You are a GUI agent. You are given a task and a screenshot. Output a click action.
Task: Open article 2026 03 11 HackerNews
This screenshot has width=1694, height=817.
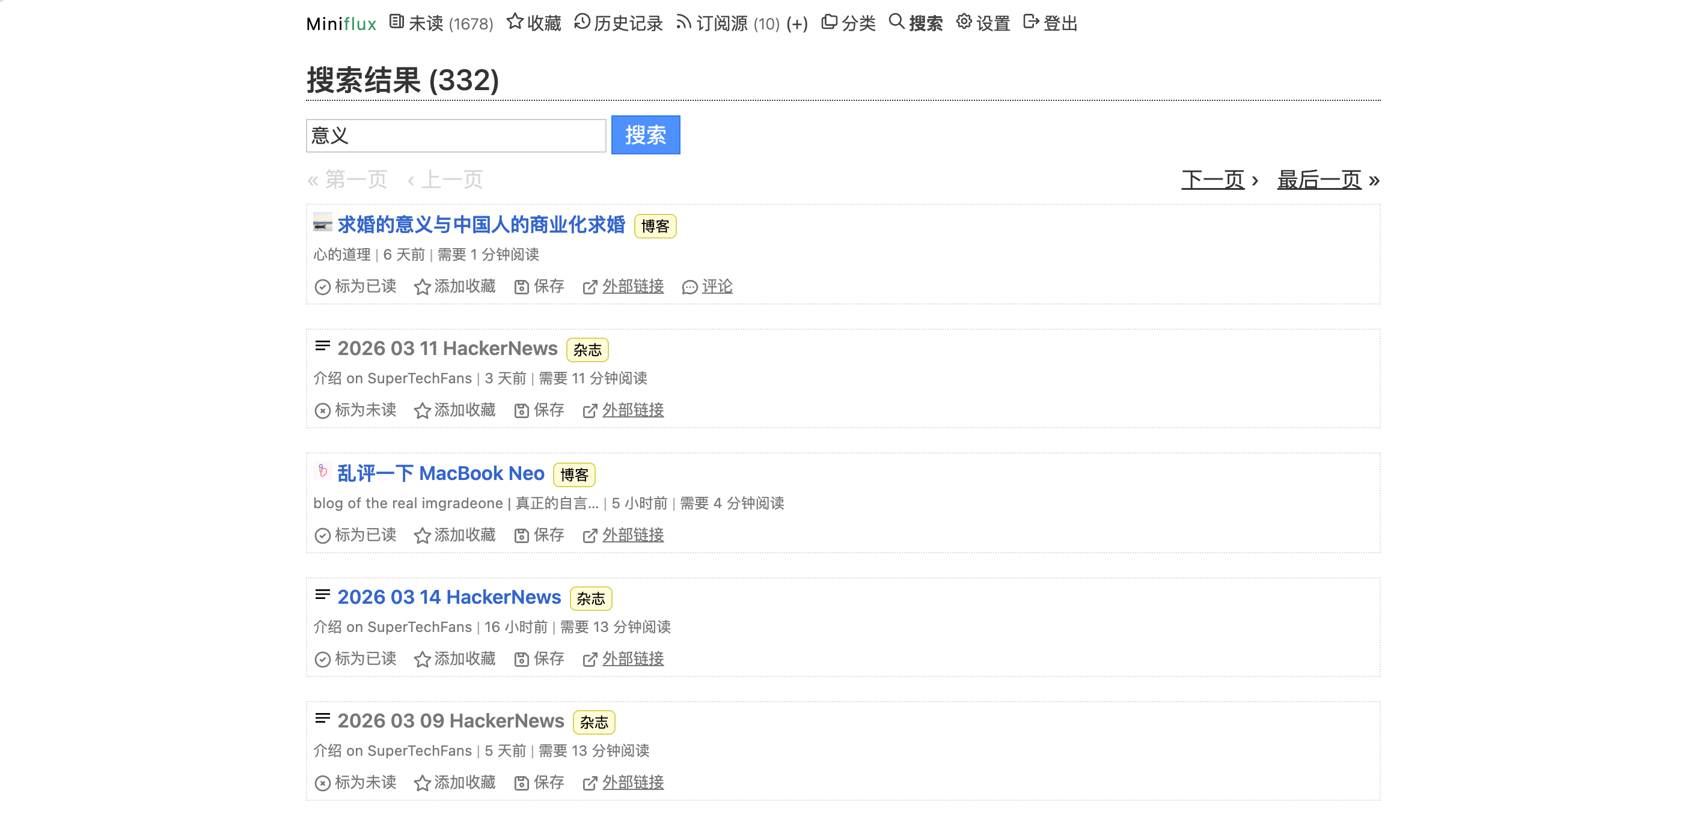[447, 348]
